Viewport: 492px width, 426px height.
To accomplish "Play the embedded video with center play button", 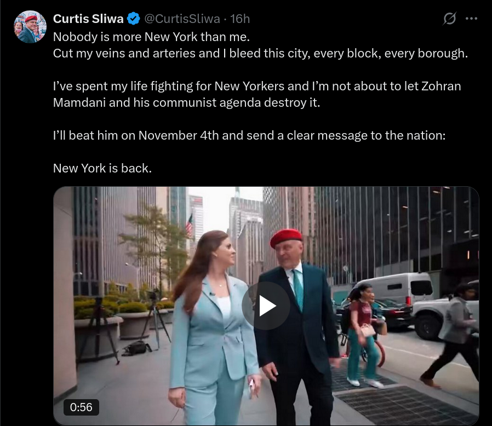I will click(266, 306).
